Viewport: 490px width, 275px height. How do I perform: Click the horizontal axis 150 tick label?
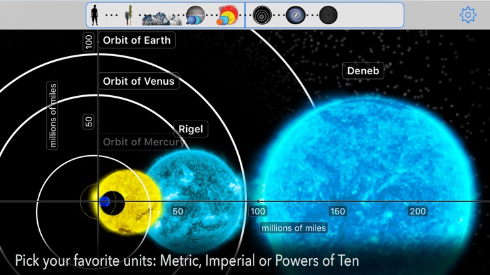tap(338, 211)
